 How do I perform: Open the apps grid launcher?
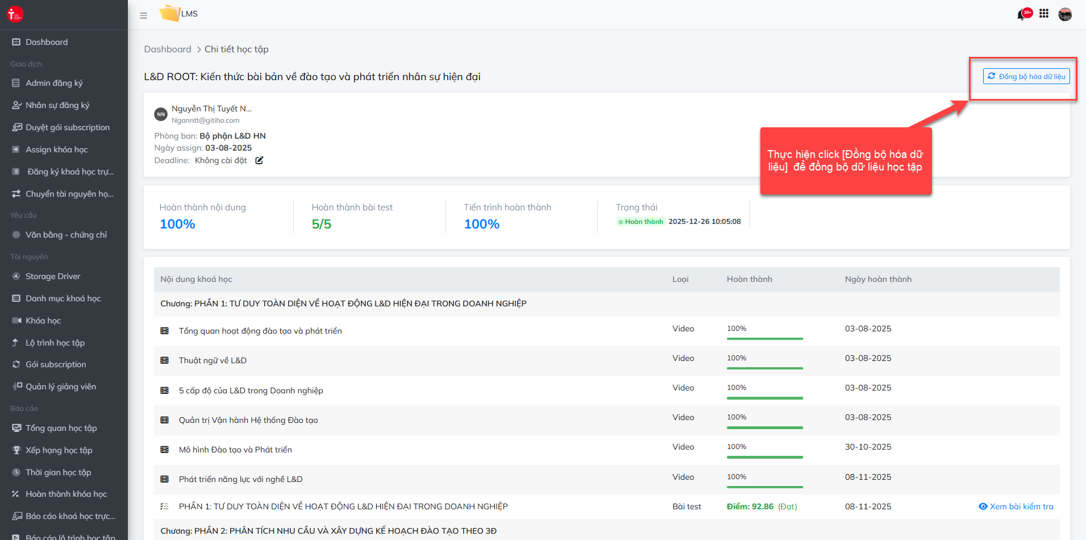point(1044,14)
